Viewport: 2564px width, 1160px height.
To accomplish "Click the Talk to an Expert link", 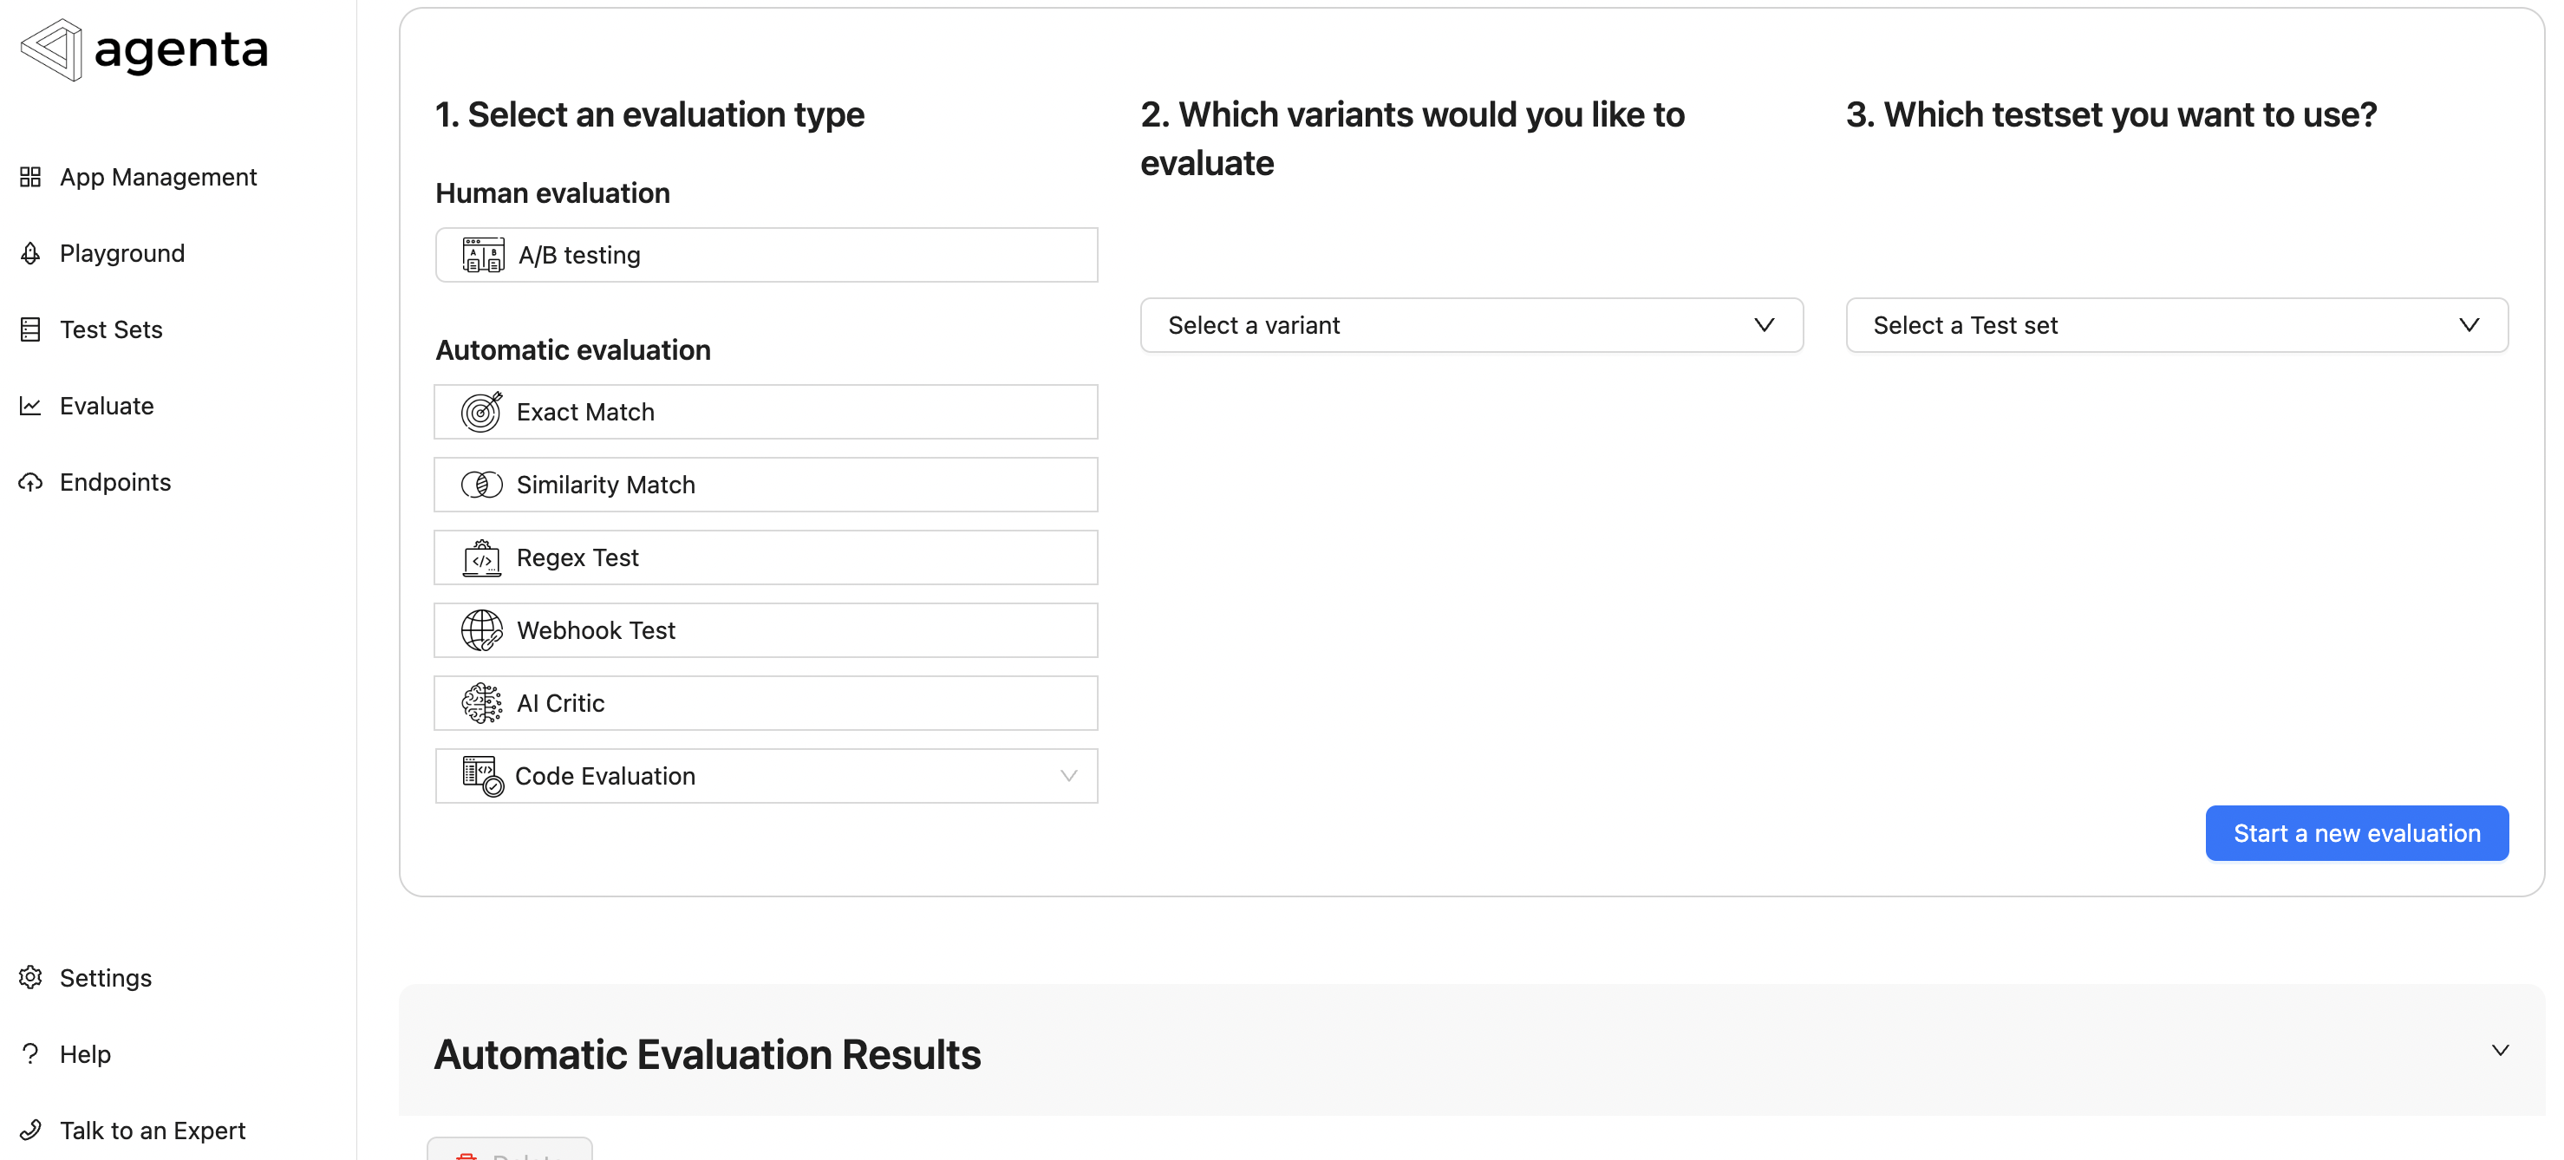I will (152, 1131).
